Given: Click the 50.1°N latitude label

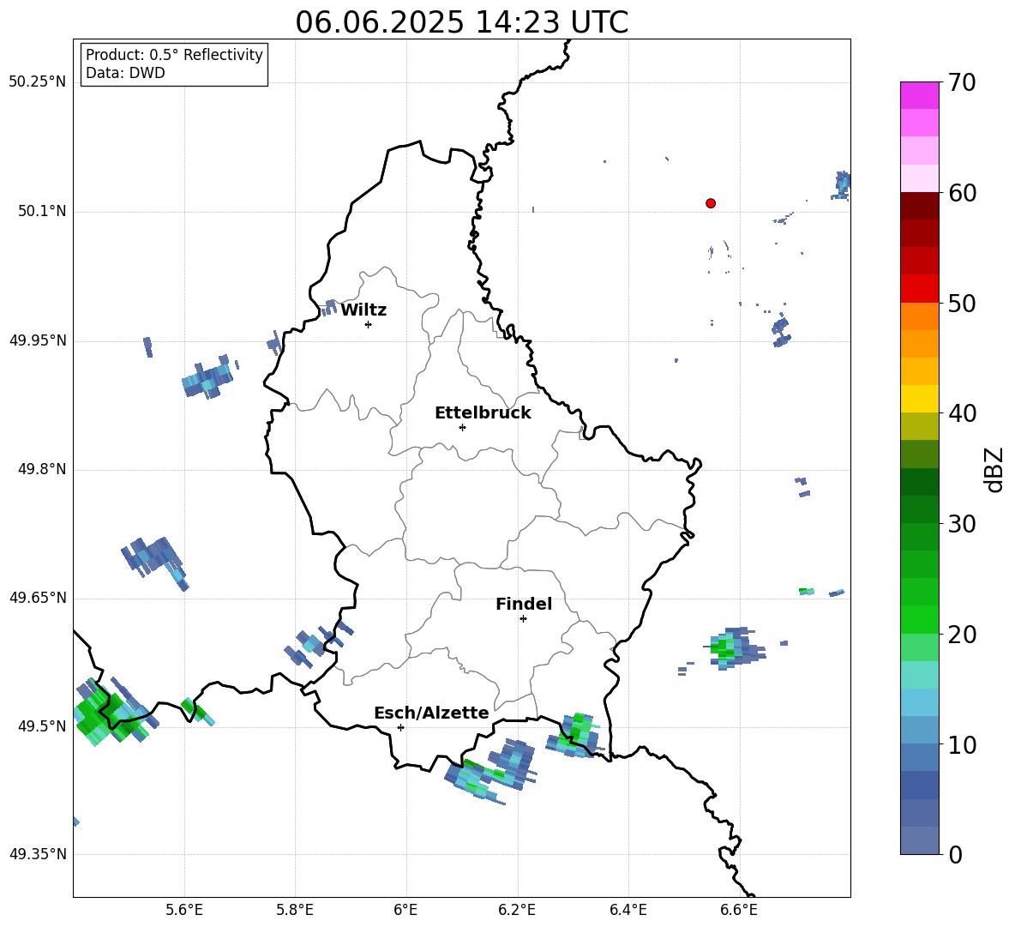Looking at the screenshot, I should tap(42, 211).
